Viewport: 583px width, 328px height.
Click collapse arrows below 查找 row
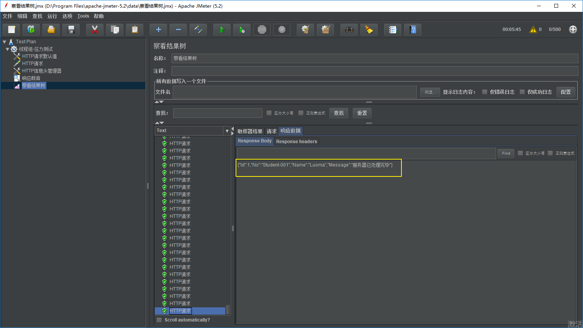159,123
